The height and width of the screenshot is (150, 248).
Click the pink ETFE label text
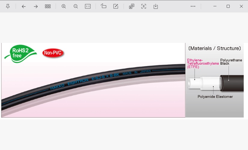click(x=203, y=64)
